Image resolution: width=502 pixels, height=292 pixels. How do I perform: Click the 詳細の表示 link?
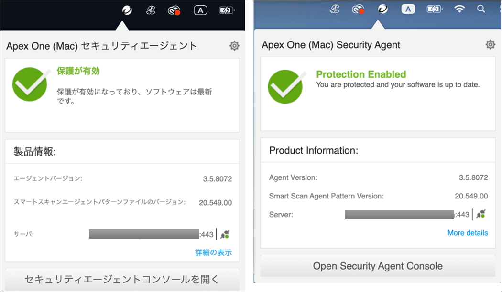[x=213, y=252]
